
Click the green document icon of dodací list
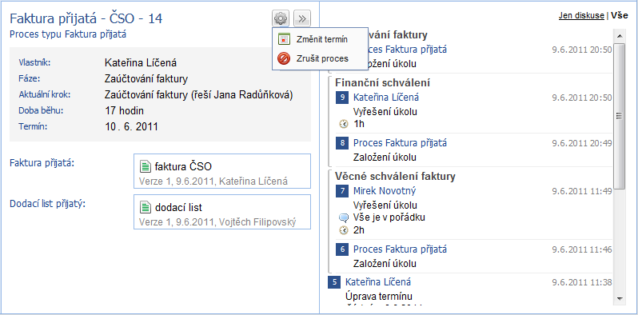pyautogui.click(x=146, y=208)
